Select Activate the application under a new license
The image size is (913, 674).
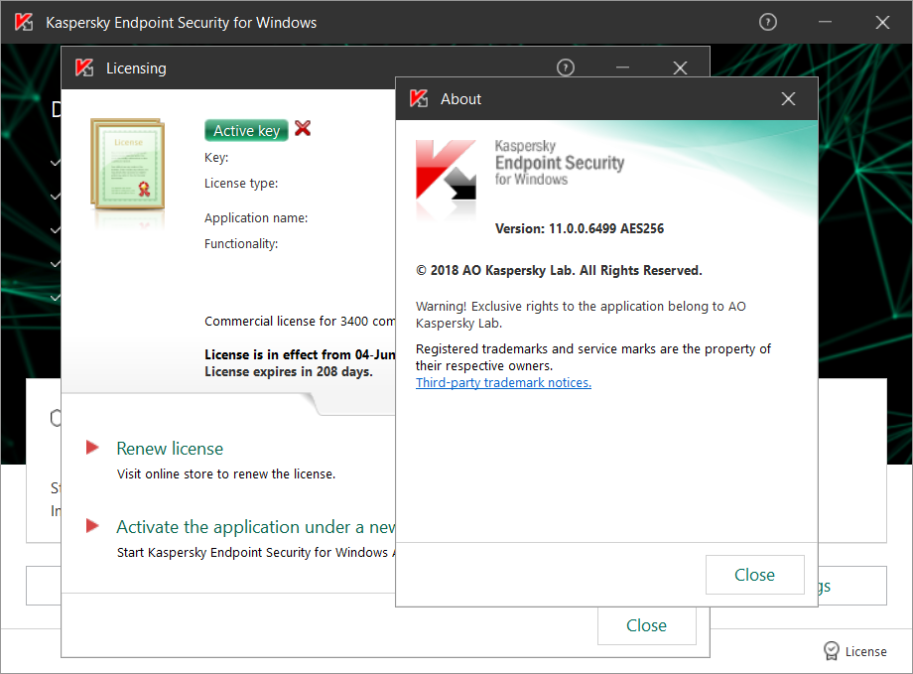pyautogui.click(x=256, y=527)
